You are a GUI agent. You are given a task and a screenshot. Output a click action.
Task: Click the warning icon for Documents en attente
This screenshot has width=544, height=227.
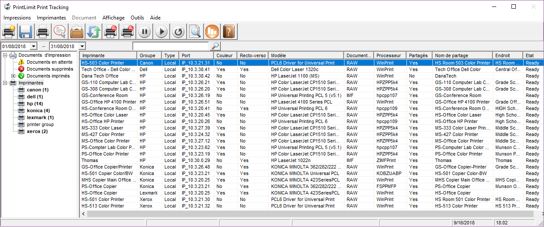(21, 62)
